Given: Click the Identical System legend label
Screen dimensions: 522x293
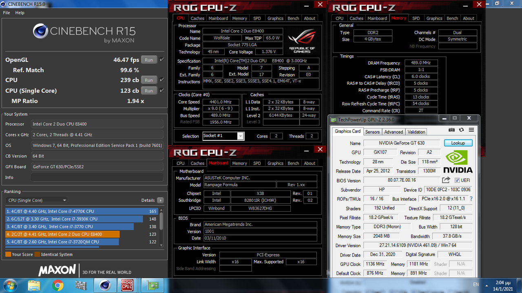Looking at the screenshot, I should click(x=57, y=254).
